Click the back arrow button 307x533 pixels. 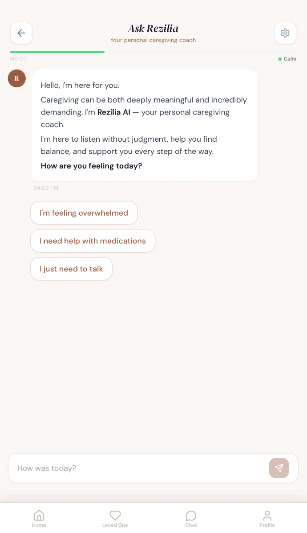pos(21,33)
